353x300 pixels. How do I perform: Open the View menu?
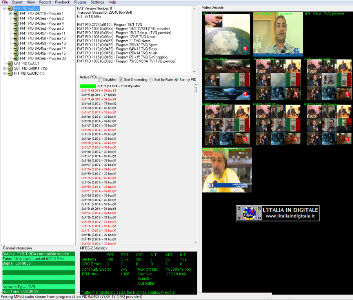pyautogui.click(x=31, y=2)
